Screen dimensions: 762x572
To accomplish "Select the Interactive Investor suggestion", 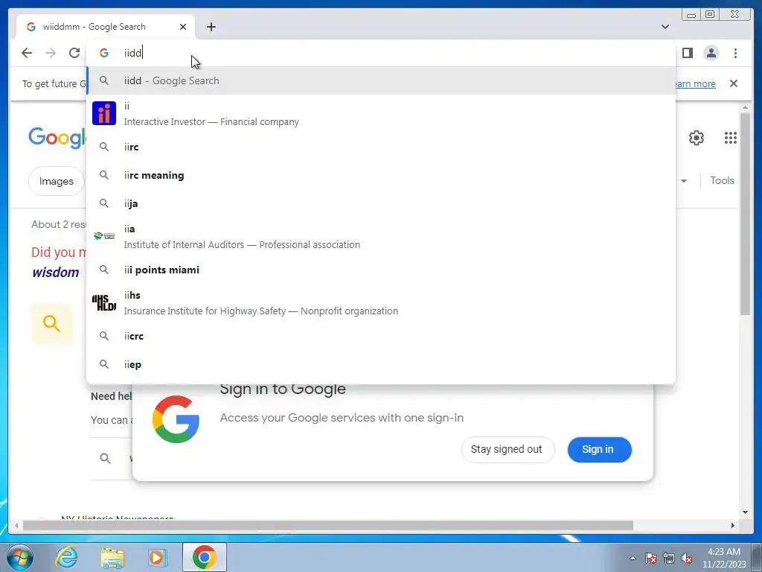I will 380,114.
